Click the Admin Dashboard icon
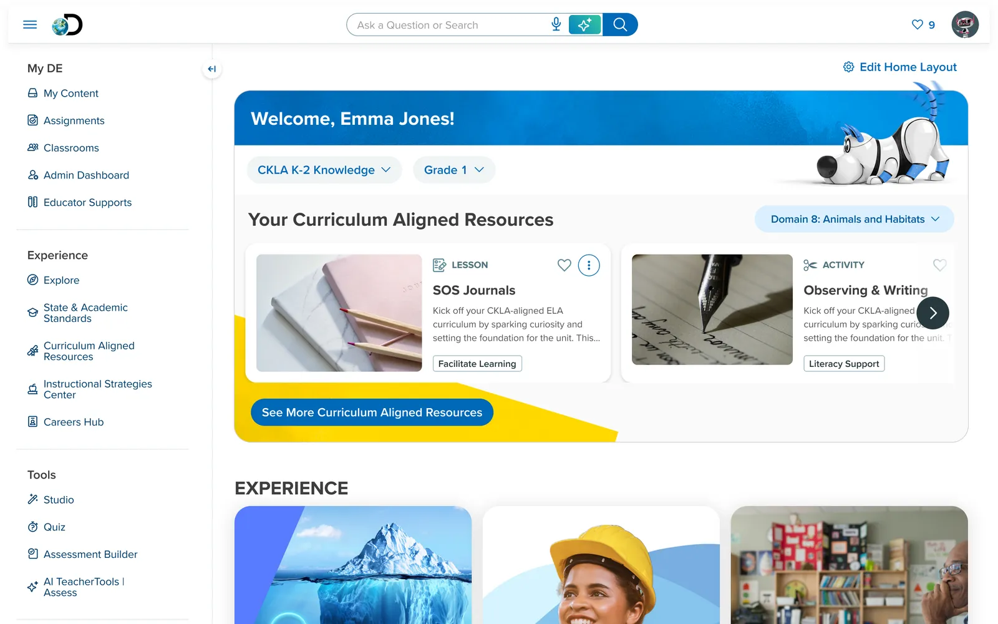 click(32, 175)
